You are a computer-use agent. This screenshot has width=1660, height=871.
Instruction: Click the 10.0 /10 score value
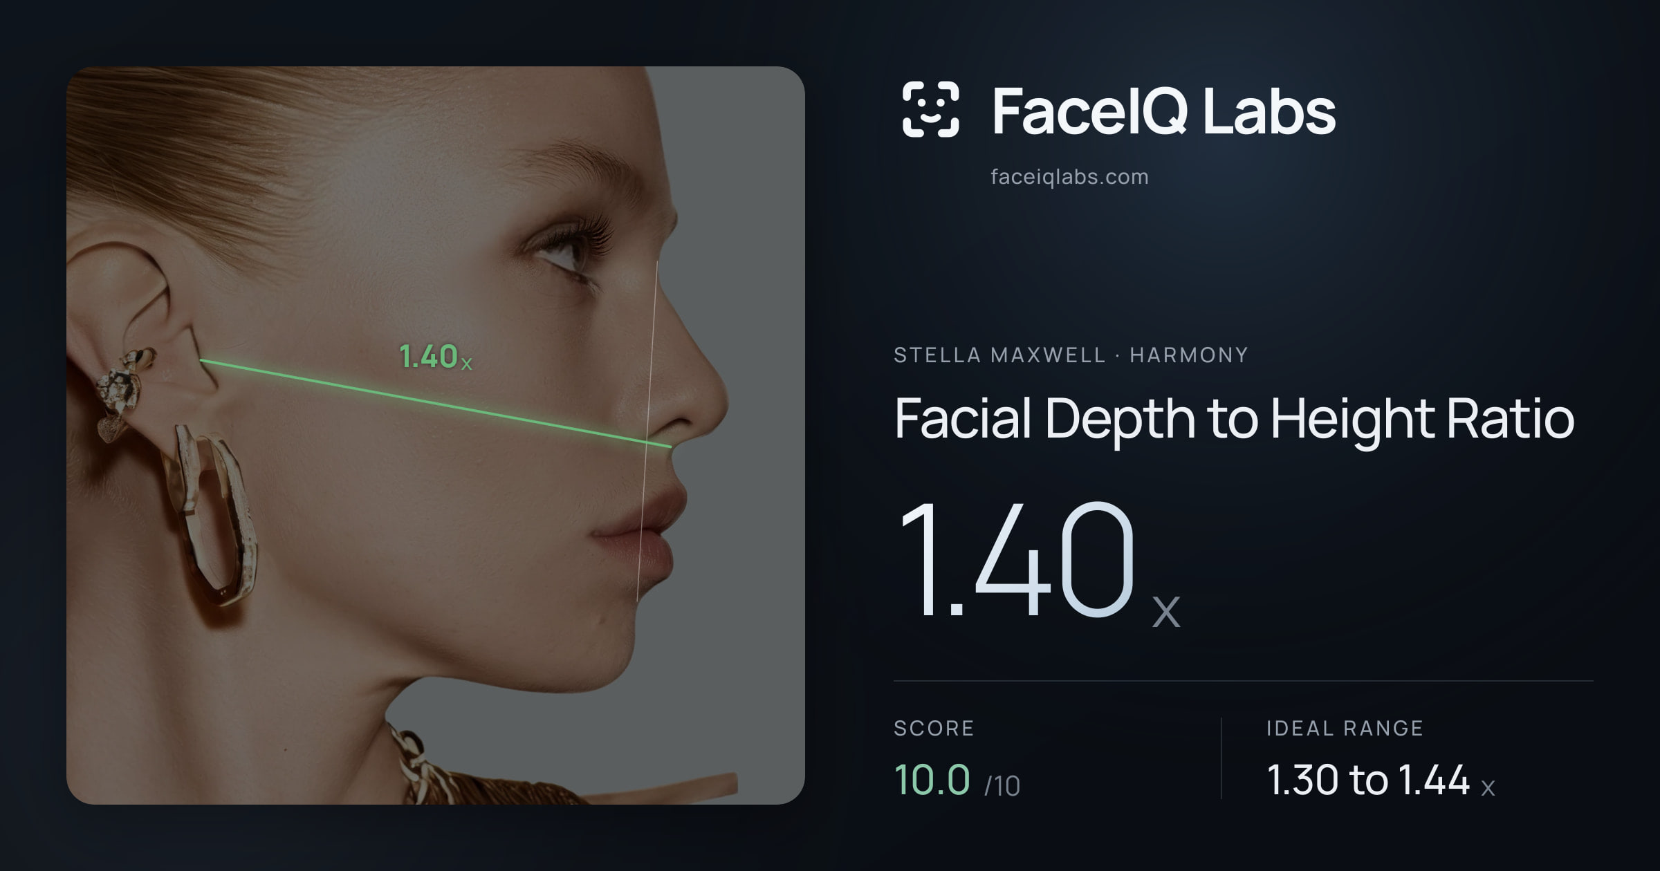(957, 780)
